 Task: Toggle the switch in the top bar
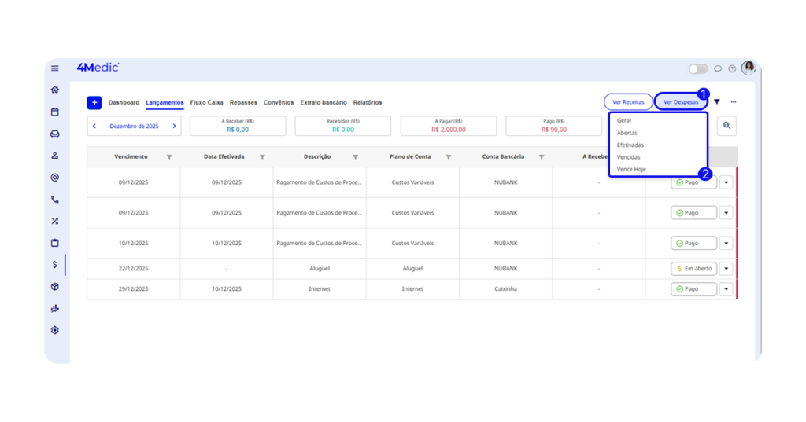[697, 68]
